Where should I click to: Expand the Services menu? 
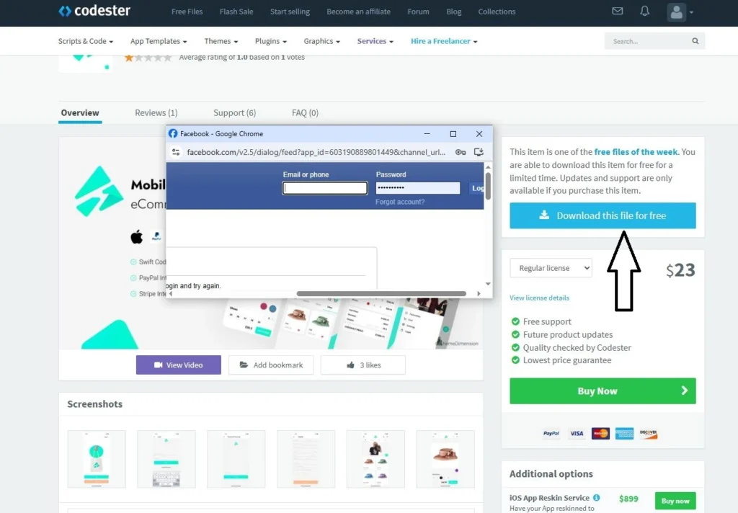coord(375,41)
